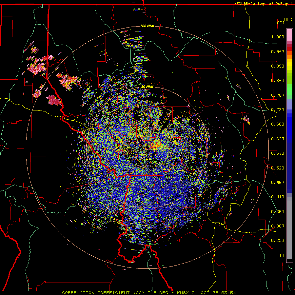This screenshot has height=295, width=295.
Task: Click the 0.787 scale value
Action: point(278,95)
